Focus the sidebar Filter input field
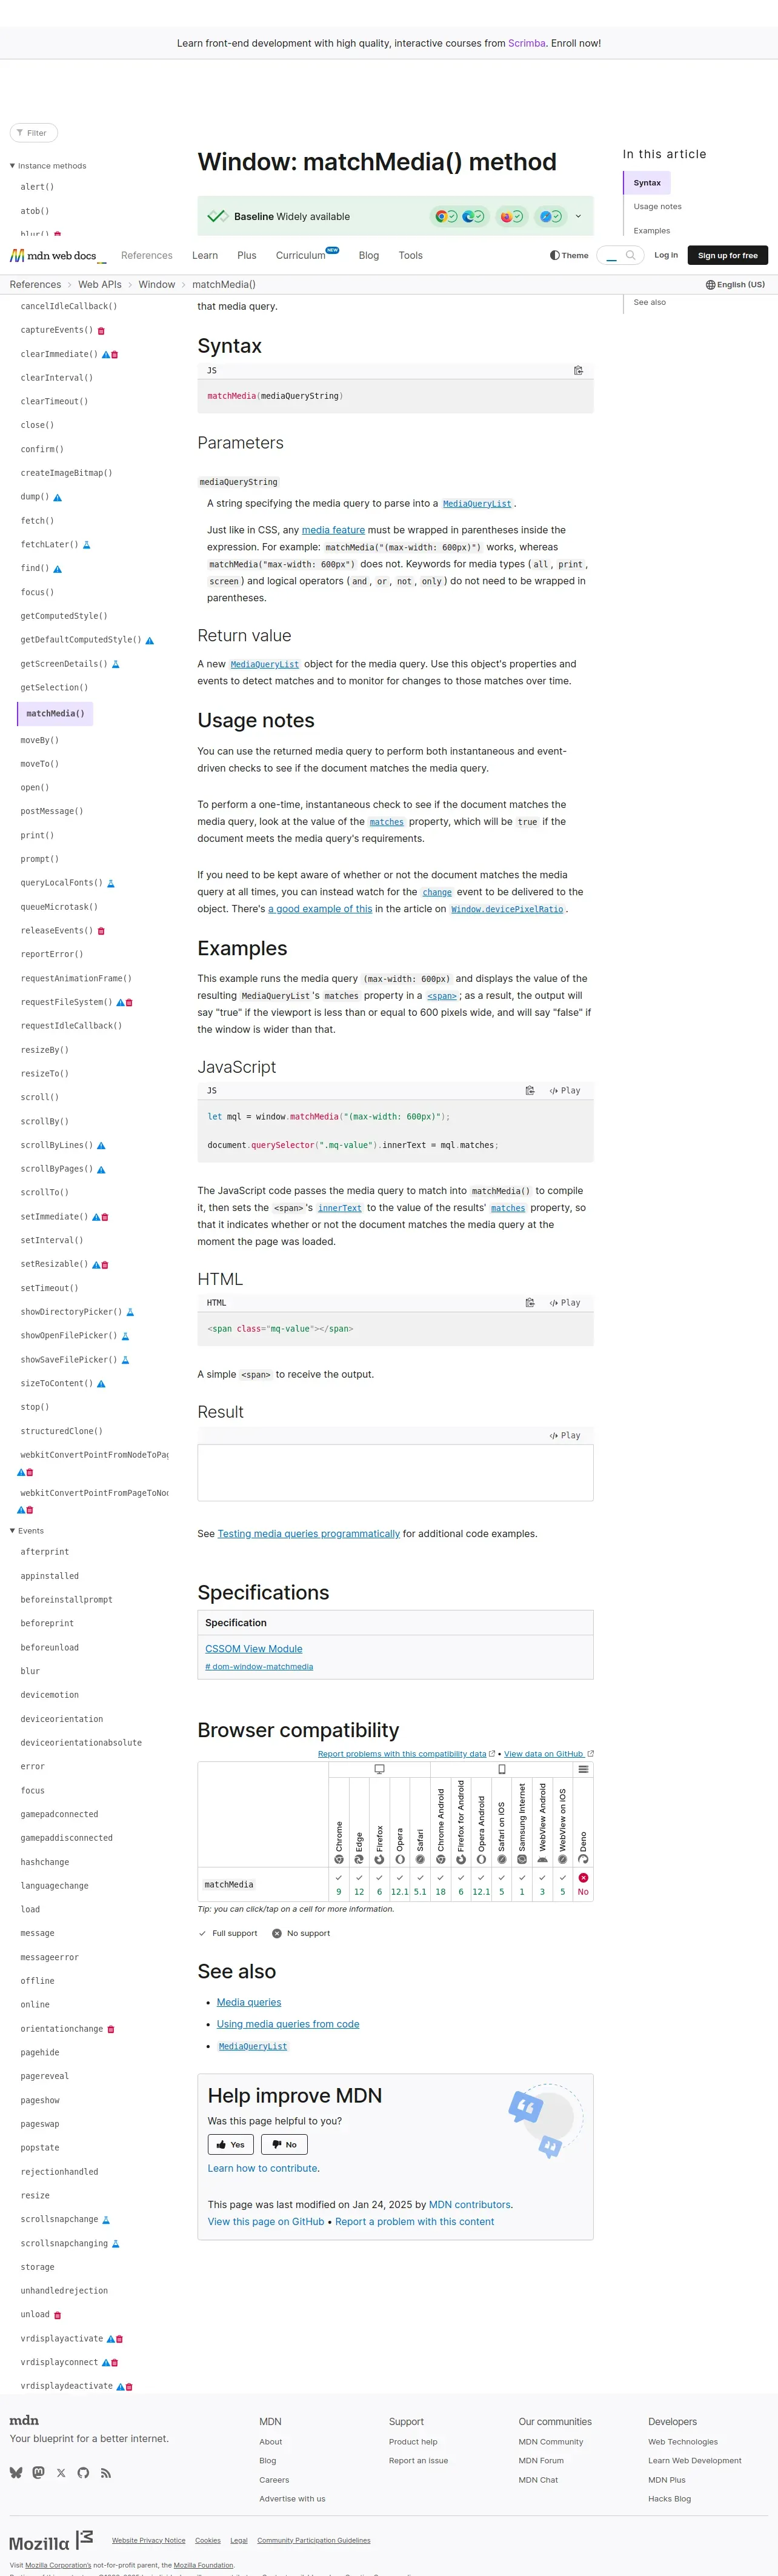This screenshot has width=778, height=2576. [34, 132]
